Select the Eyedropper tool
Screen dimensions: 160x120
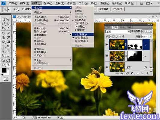point(8,28)
